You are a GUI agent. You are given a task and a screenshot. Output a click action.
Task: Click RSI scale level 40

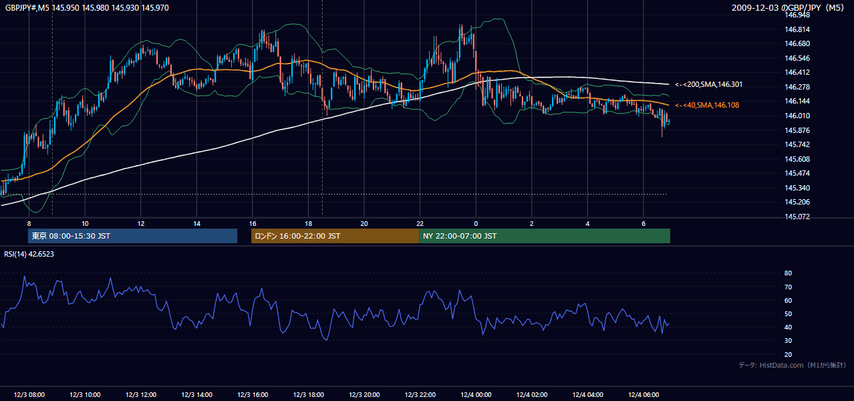(x=788, y=327)
